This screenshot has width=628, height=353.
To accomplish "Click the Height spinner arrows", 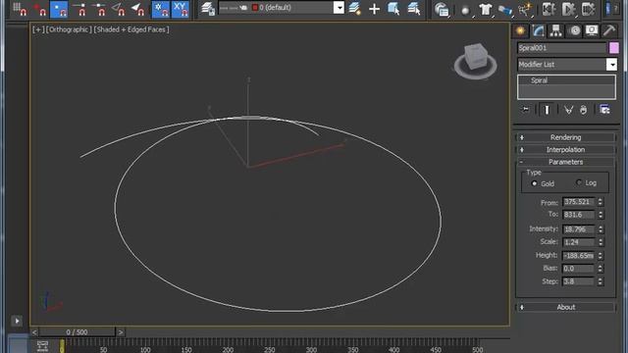I will (601, 255).
